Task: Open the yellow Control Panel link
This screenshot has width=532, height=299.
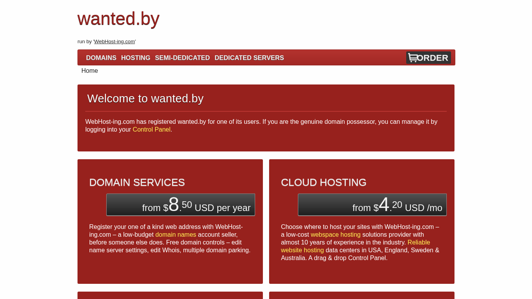Action: pyautogui.click(x=151, y=130)
